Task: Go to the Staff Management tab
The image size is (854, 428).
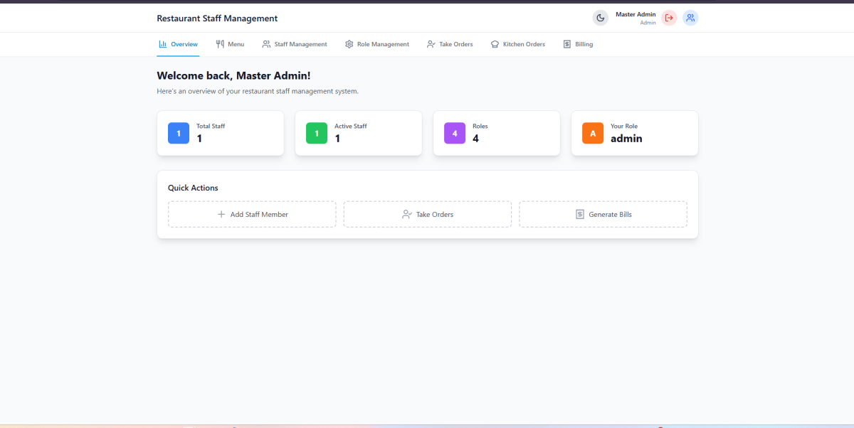Action: tap(295, 44)
